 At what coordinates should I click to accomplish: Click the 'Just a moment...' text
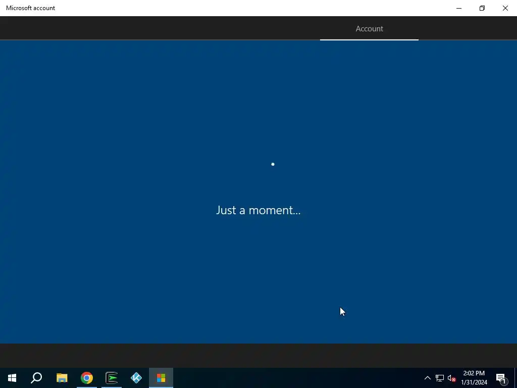point(258,210)
